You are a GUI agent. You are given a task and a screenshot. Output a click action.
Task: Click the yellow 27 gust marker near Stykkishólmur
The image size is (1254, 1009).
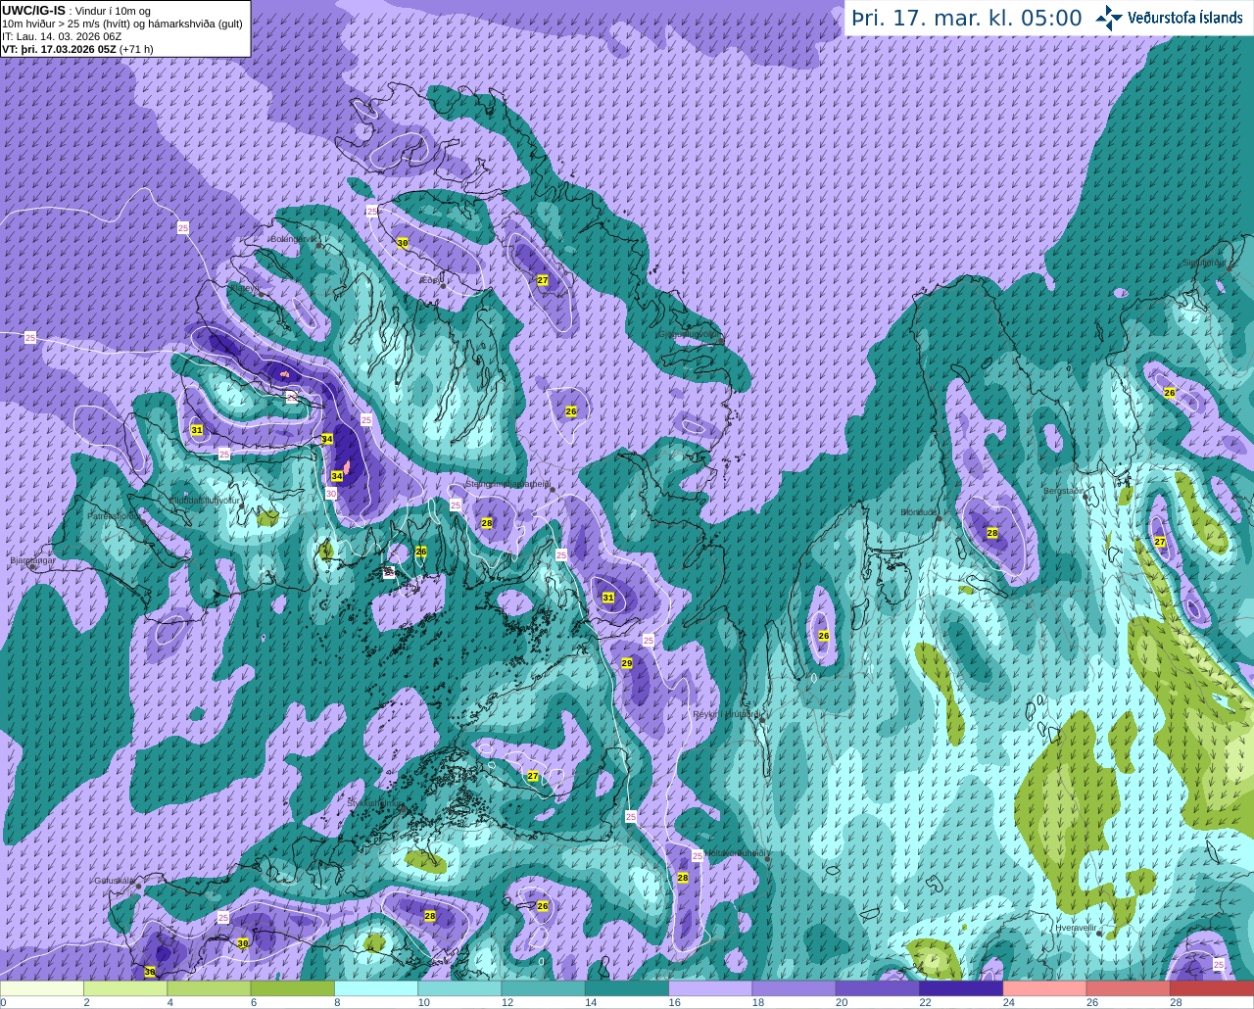533,776
